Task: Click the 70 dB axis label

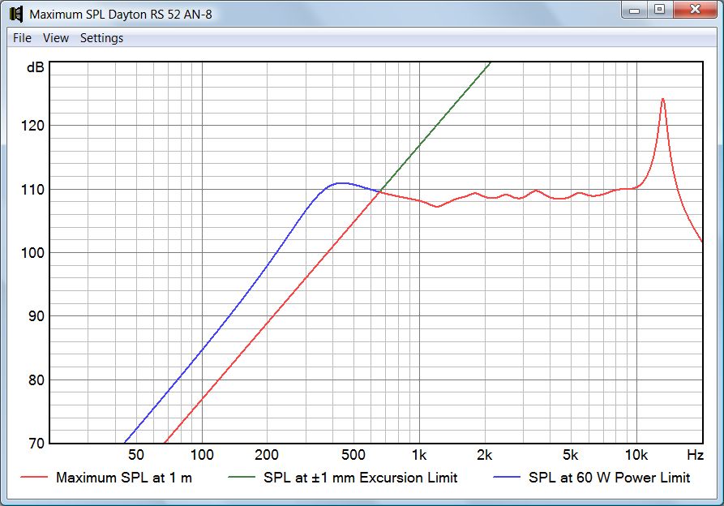Action: coord(36,444)
